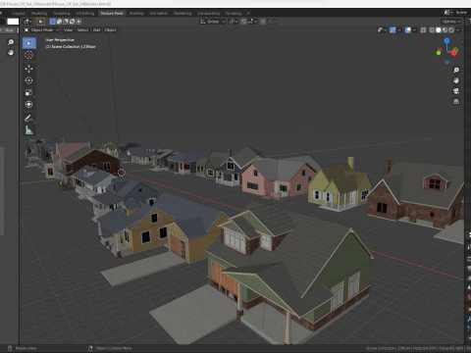
Task: Toggle viewport gizmos visibility
Action: pos(392,30)
